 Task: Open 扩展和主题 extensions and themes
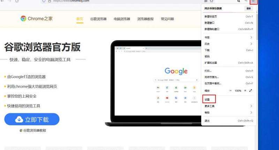tap(228, 63)
